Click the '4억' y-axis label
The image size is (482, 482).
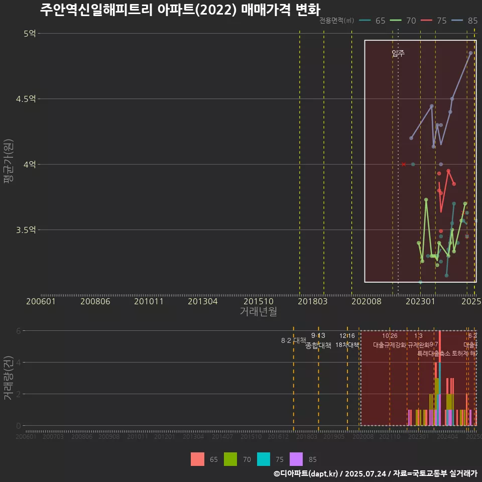(x=30, y=165)
